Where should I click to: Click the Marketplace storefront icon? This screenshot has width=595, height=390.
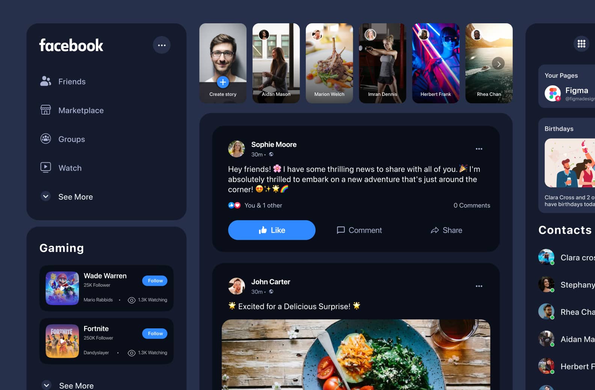(45, 110)
